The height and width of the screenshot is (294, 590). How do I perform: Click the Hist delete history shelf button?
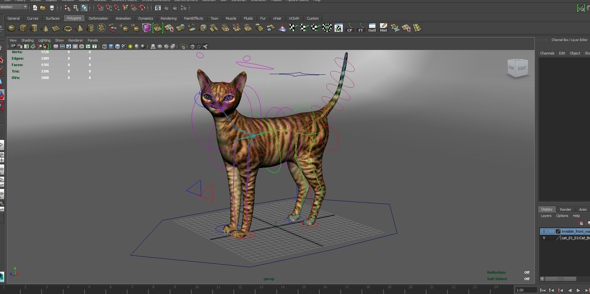pos(383,28)
